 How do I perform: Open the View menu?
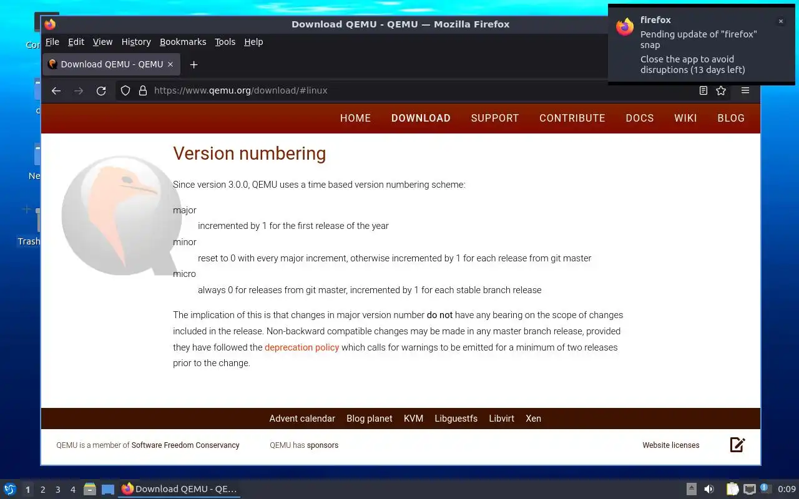click(x=102, y=42)
